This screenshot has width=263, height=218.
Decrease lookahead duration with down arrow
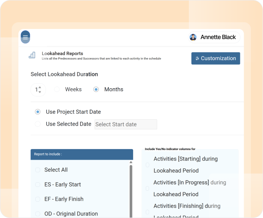pyautogui.click(x=40, y=92)
